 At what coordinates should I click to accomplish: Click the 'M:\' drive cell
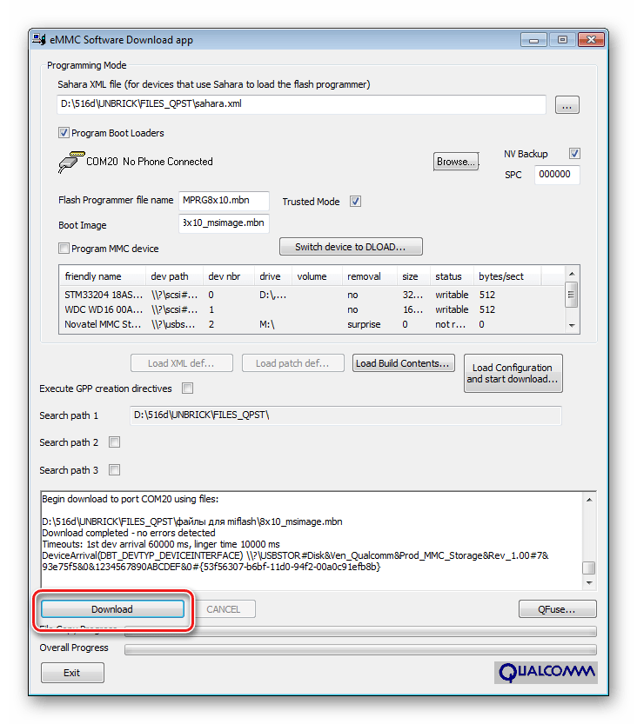267,324
